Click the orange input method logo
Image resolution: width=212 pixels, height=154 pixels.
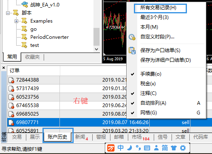(111, 148)
